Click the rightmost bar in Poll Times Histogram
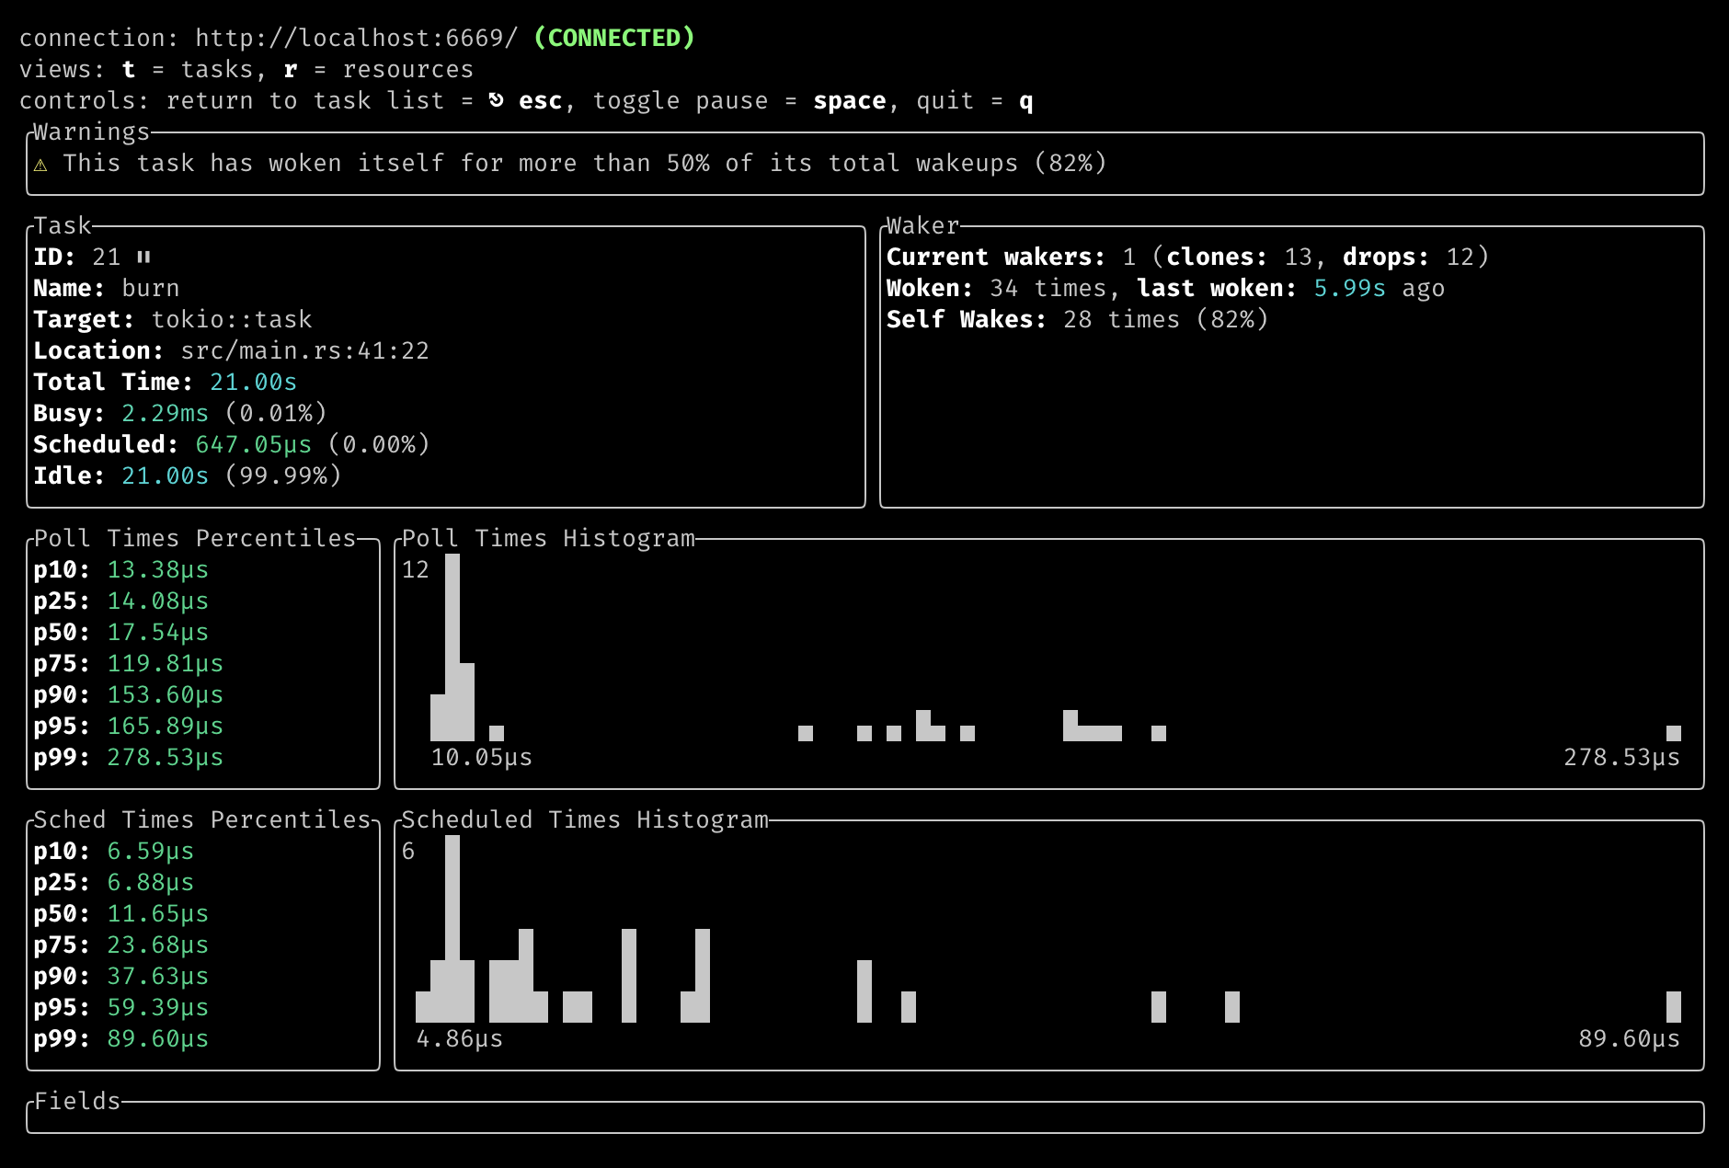 pyautogui.click(x=1674, y=733)
